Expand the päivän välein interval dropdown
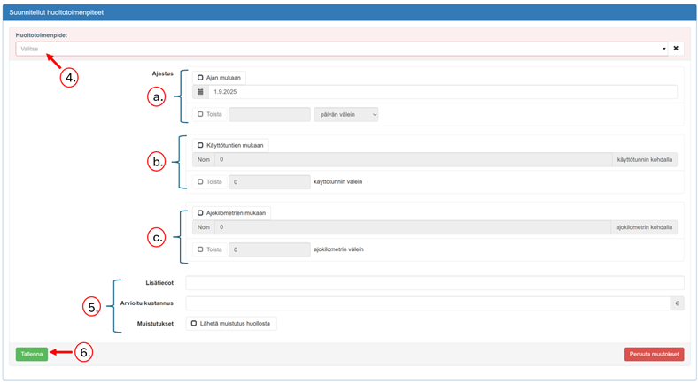The height and width of the screenshot is (383, 698). coord(345,114)
